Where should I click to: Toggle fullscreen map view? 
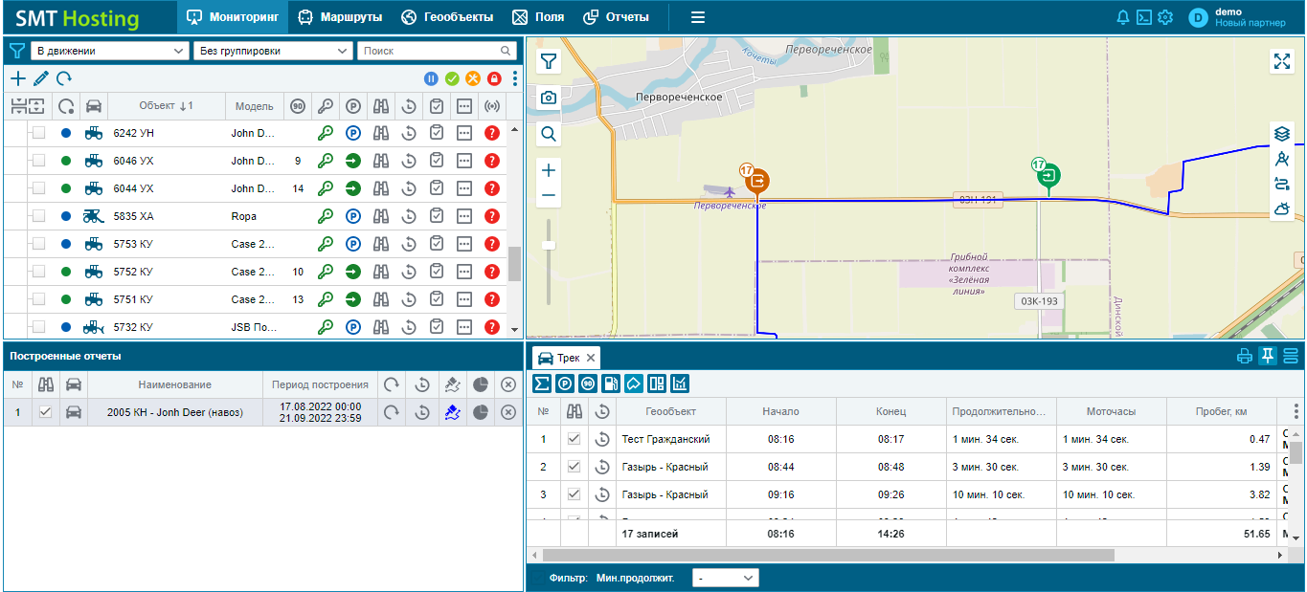click(1282, 61)
